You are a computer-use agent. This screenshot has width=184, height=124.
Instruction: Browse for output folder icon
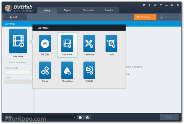coord(80,117)
